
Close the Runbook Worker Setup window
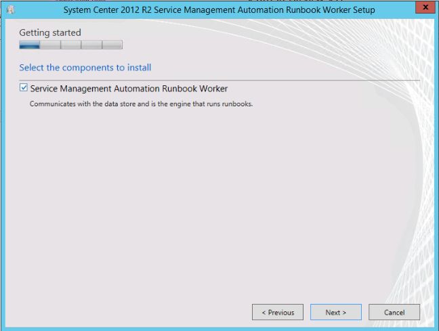423,9
